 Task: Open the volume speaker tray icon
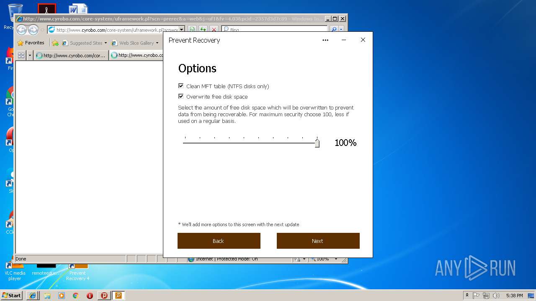point(496,295)
